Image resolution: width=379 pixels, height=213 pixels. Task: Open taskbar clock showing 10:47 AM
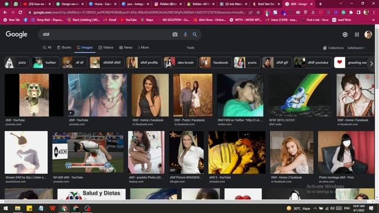358,208
